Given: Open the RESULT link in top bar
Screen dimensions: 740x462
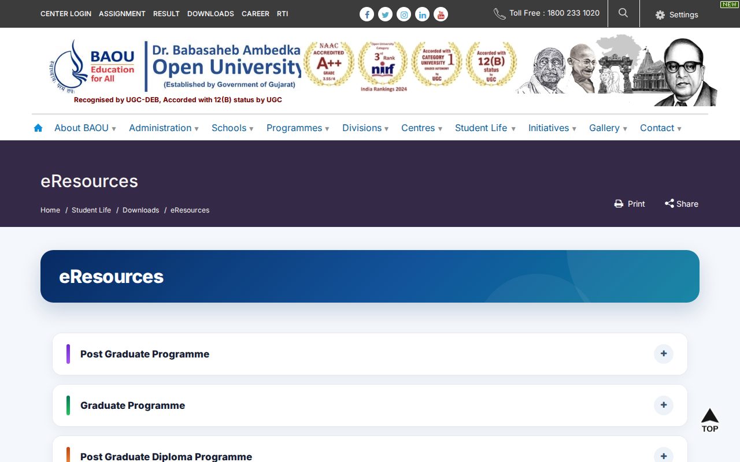Looking at the screenshot, I should 166,14.
